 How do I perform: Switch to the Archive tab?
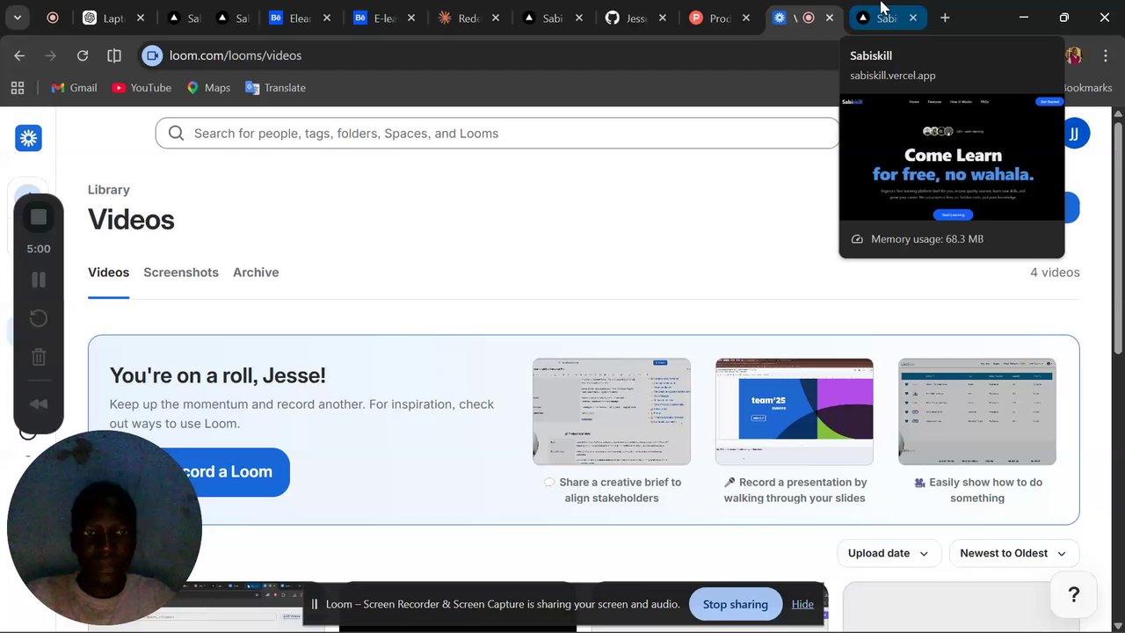[256, 273]
